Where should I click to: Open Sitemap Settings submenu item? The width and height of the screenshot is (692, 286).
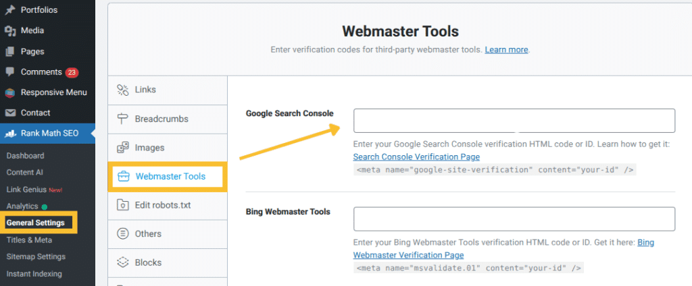click(x=36, y=256)
